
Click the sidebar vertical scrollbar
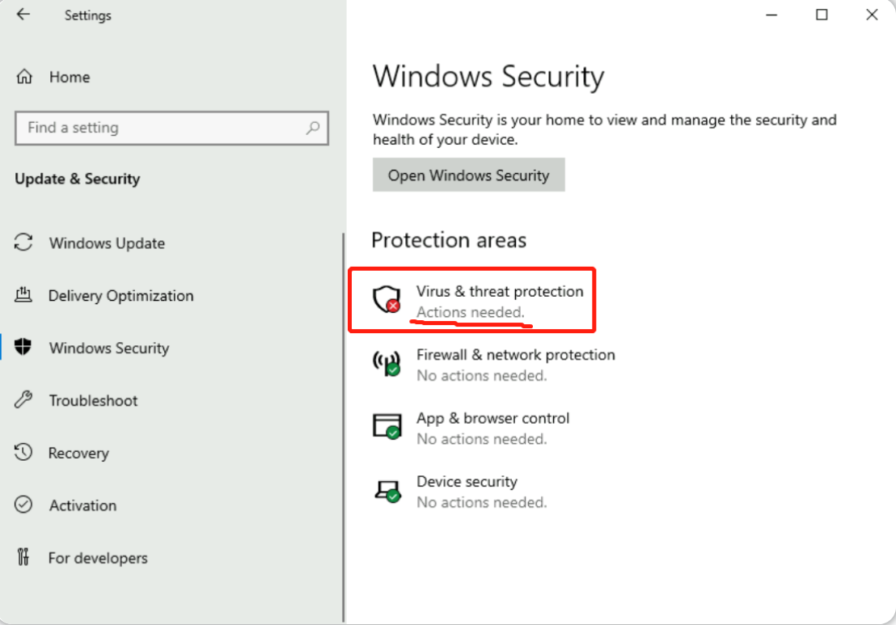pyautogui.click(x=344, y=427)
